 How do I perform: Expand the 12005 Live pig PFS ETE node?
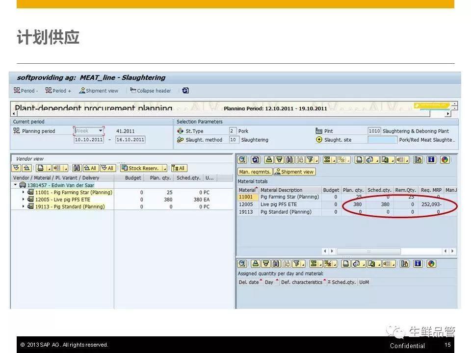(x=24, y=200)
